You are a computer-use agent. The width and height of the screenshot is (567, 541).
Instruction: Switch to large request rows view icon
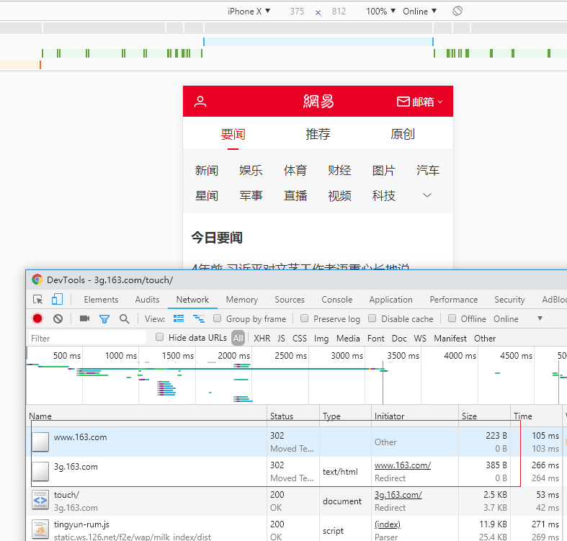pyautogui.click(x=179, y=318)
